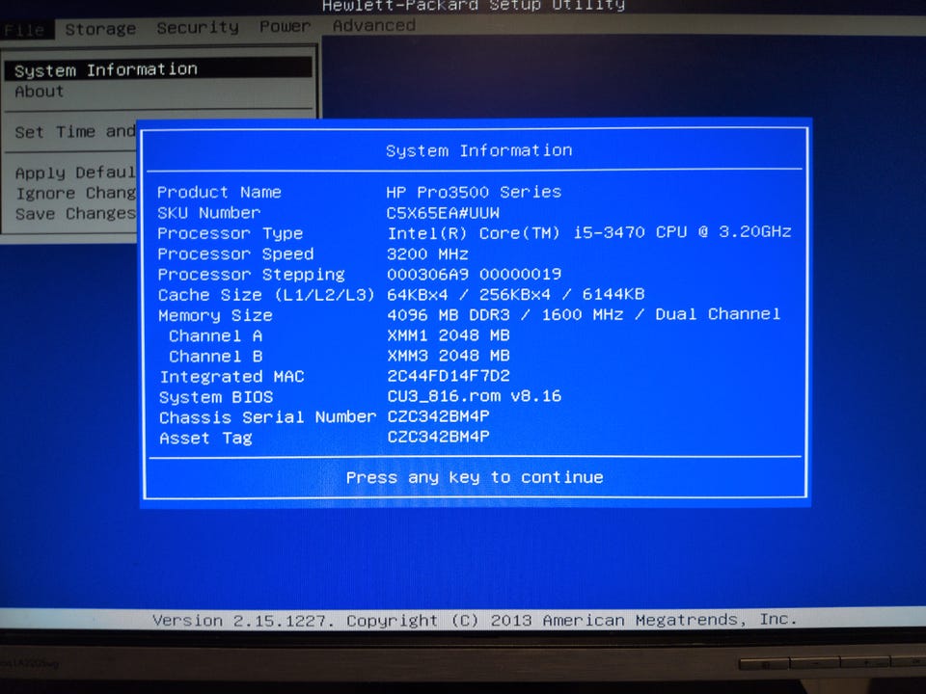The image size is (926, 694).
Task: Click the MAC address 2C44FD14F7D2
Action: point(449,375)
